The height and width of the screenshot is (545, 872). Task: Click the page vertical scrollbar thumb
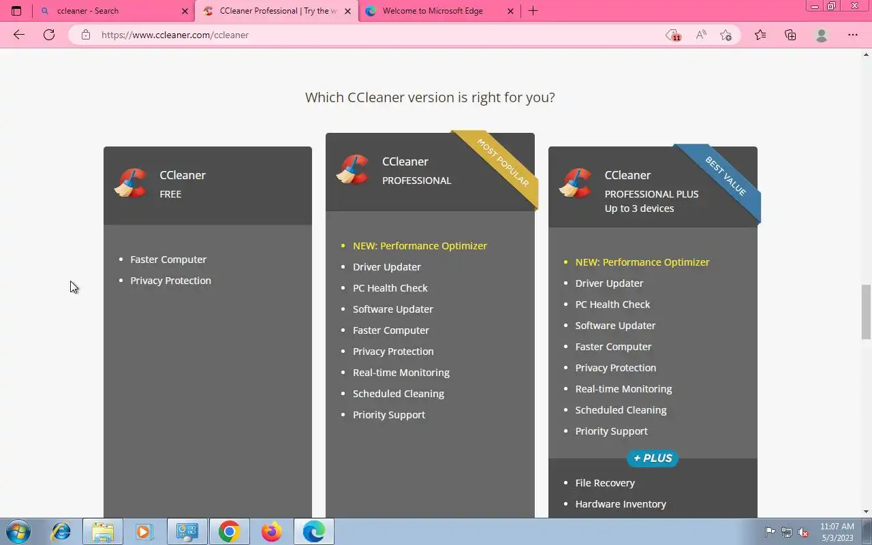click(866, 311)
